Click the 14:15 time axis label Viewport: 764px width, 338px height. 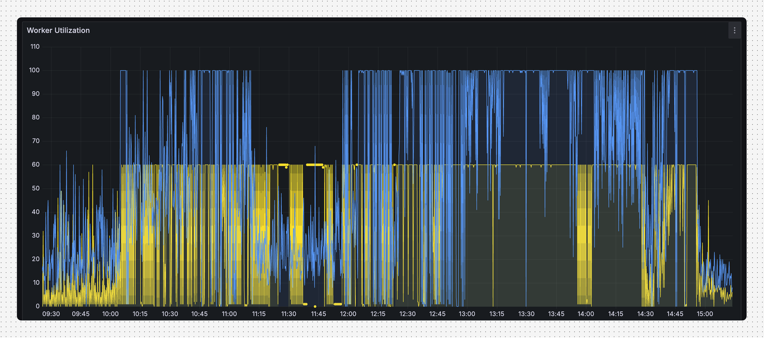615,314
